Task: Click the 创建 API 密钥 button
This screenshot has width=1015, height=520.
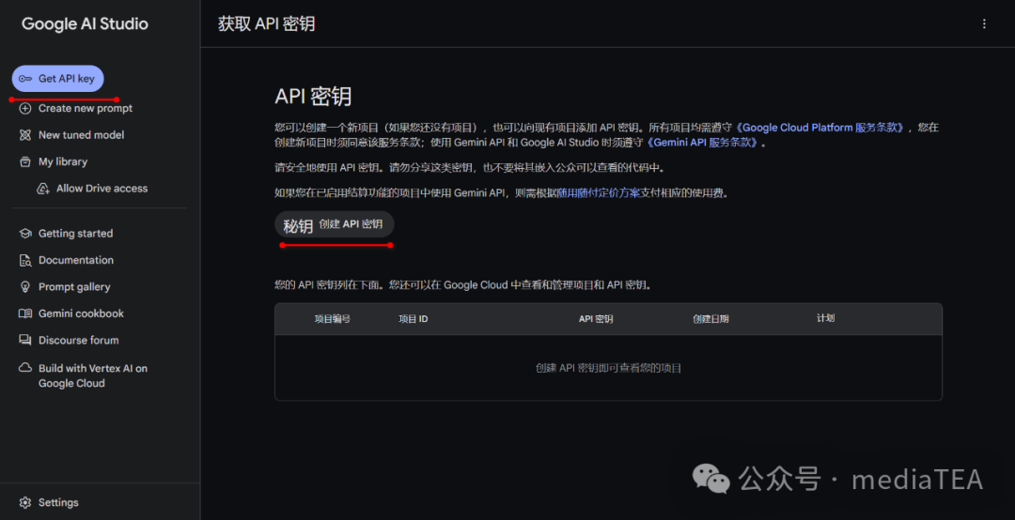Action: tap(334, 224)
